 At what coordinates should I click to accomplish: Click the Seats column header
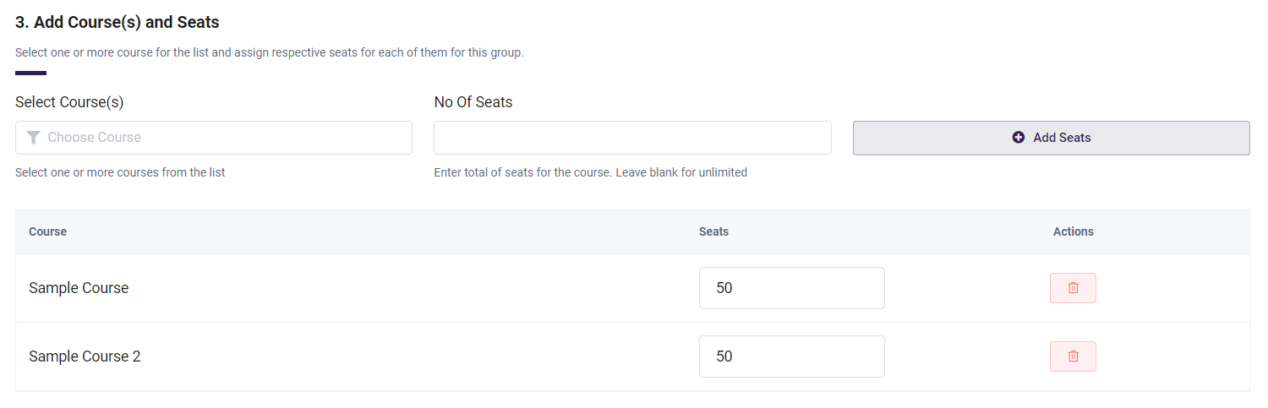point(713,231)
